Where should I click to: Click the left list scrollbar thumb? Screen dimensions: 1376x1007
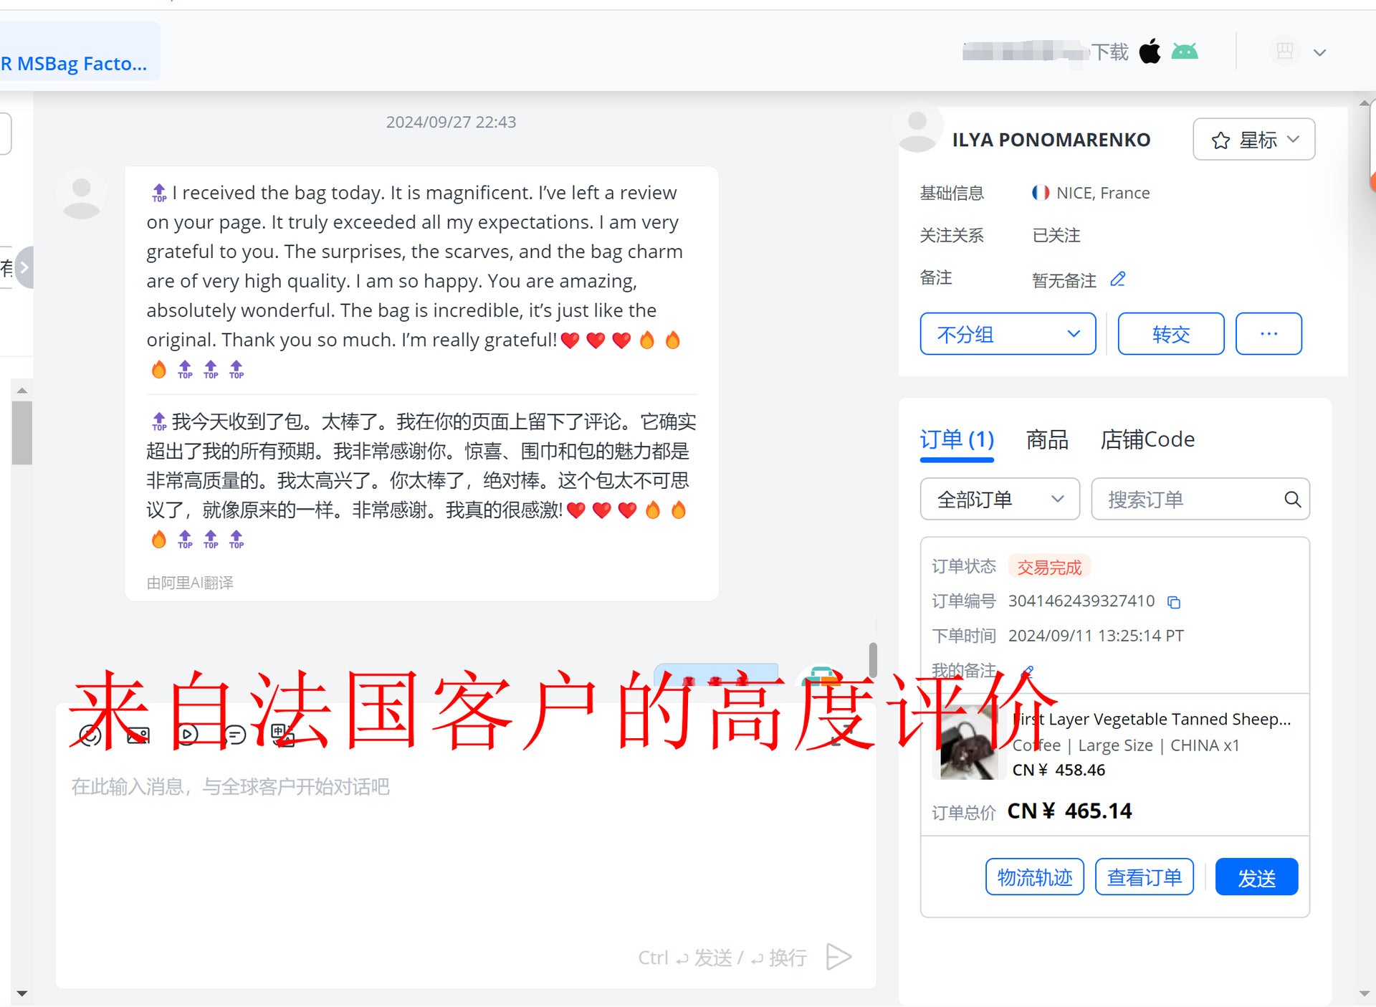22,433
